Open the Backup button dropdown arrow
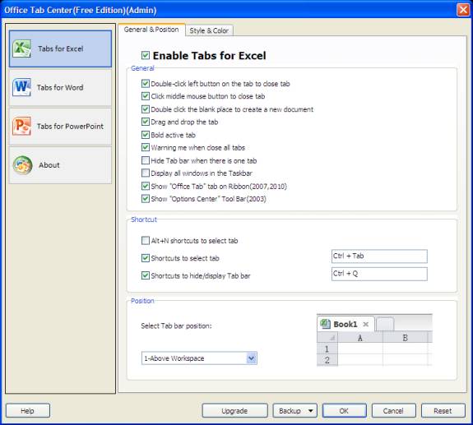 [x=311, y=410]
